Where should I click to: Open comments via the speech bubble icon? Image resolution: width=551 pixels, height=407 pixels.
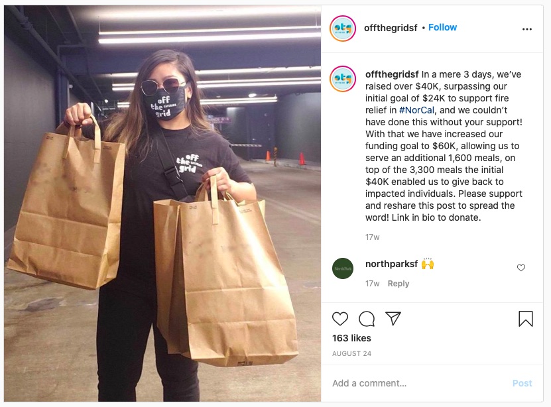367,318
